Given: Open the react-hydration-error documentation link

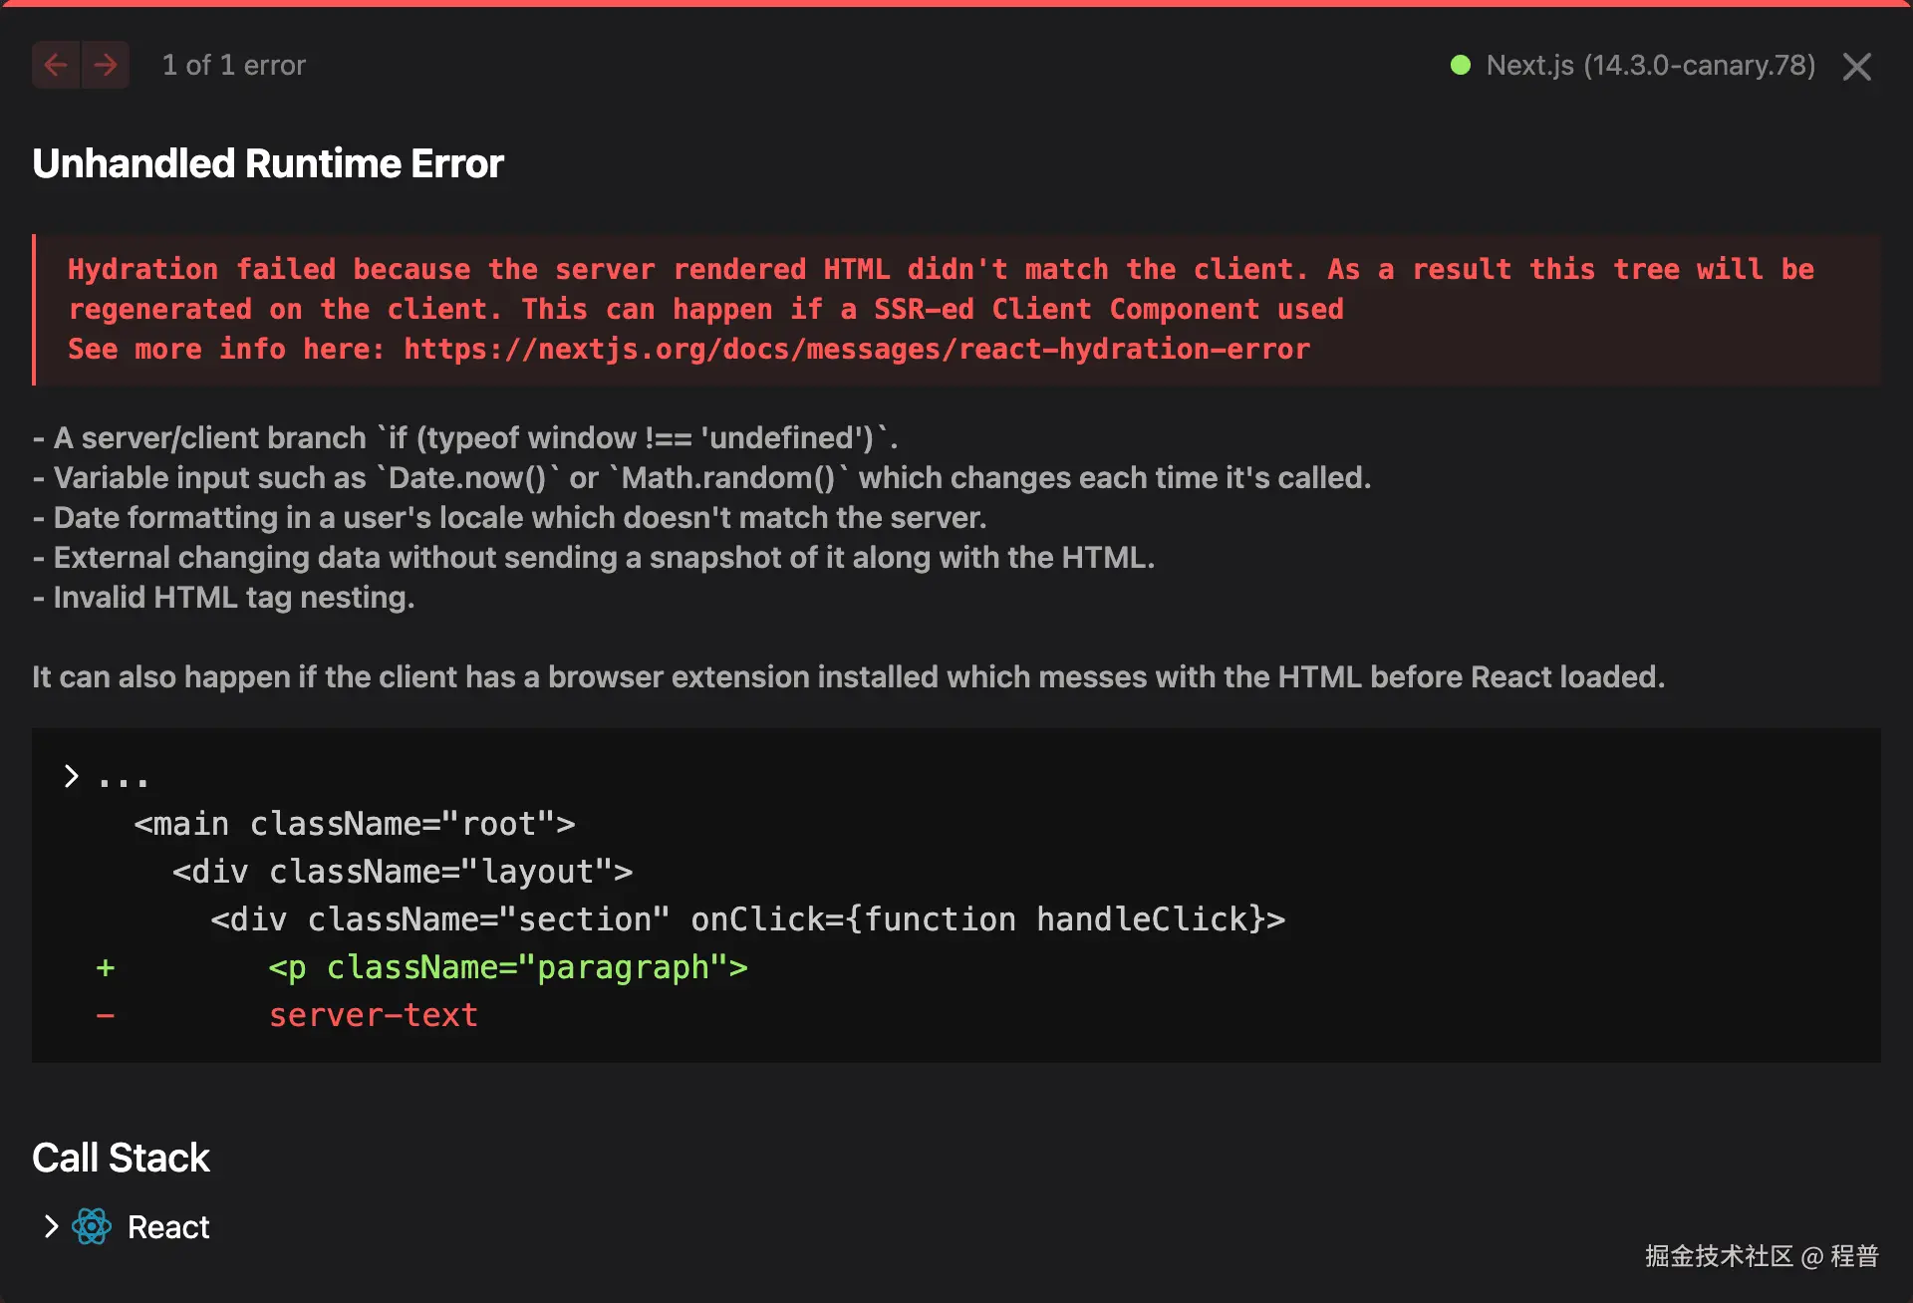Looking at the screenshot, I should coord(856,349).
